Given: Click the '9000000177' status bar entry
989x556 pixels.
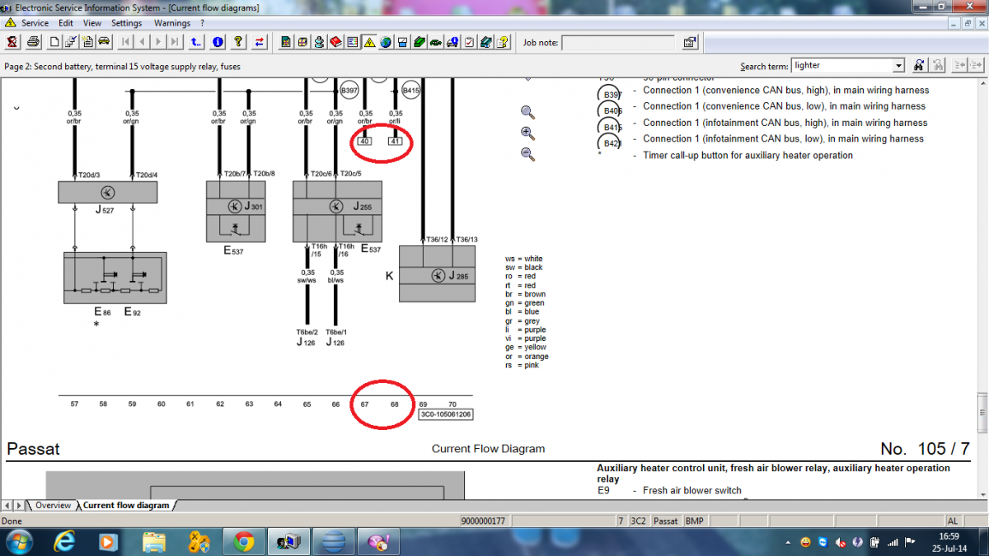Looking at the screenshot, I should coord(483,521).
